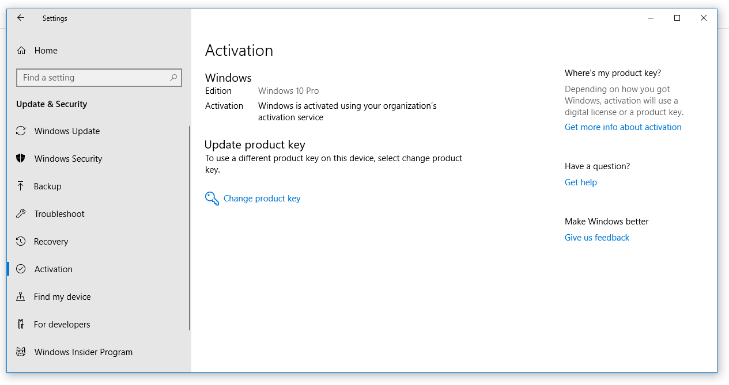
Task: Click Give us feedback link
Action: [x=597, y=238]
